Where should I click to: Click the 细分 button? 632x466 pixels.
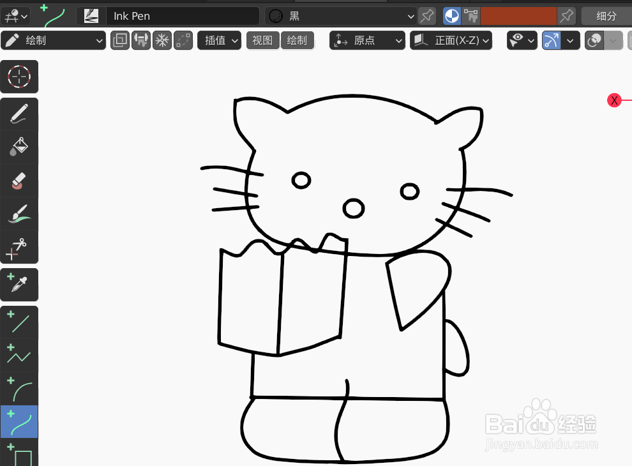click(606, 15)
